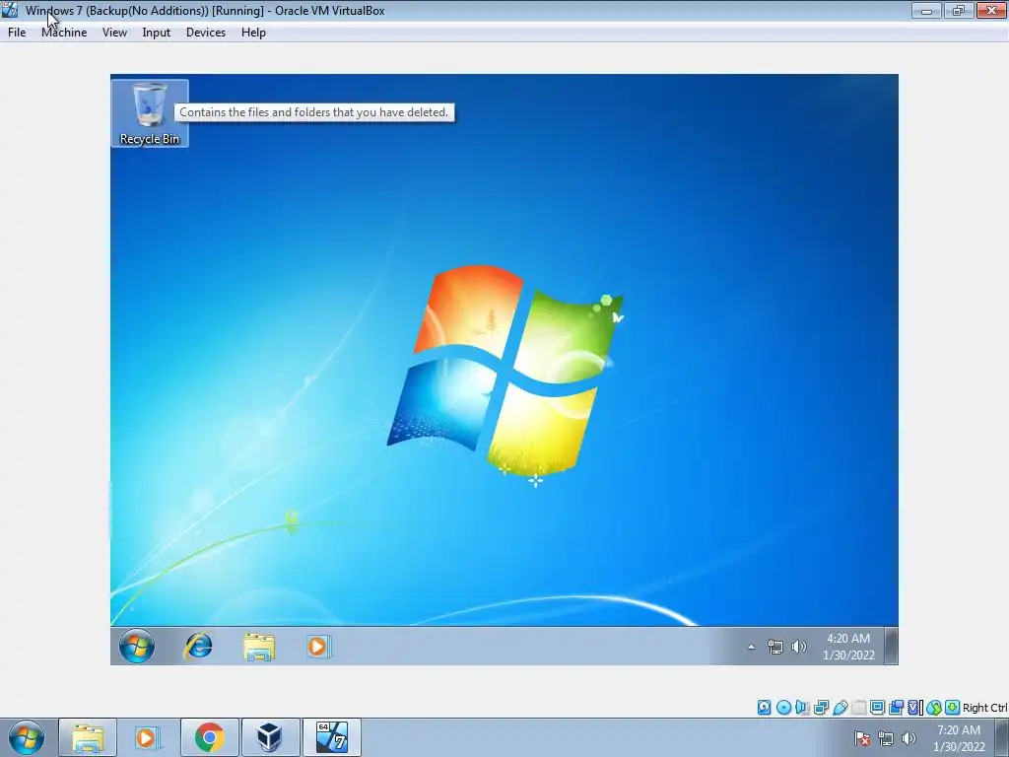Open the Help menu
The image size is (1009, 757).
tap(253, 33)
